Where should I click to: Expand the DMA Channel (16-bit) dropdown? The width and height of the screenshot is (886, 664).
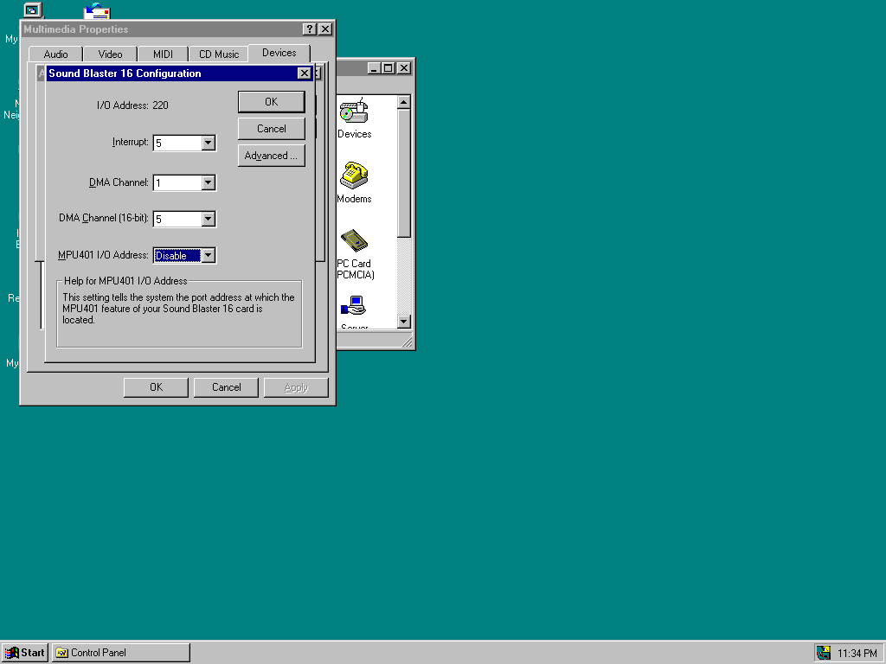tap(208, 219)
